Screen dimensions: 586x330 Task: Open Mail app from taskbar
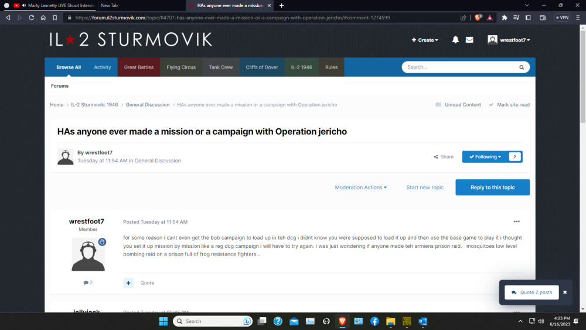click(294, 321)
